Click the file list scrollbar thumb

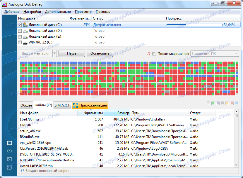click(236, 116)
